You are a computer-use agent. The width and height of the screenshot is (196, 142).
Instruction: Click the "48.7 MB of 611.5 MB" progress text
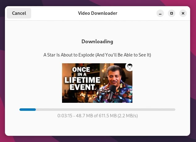[96, 116]
